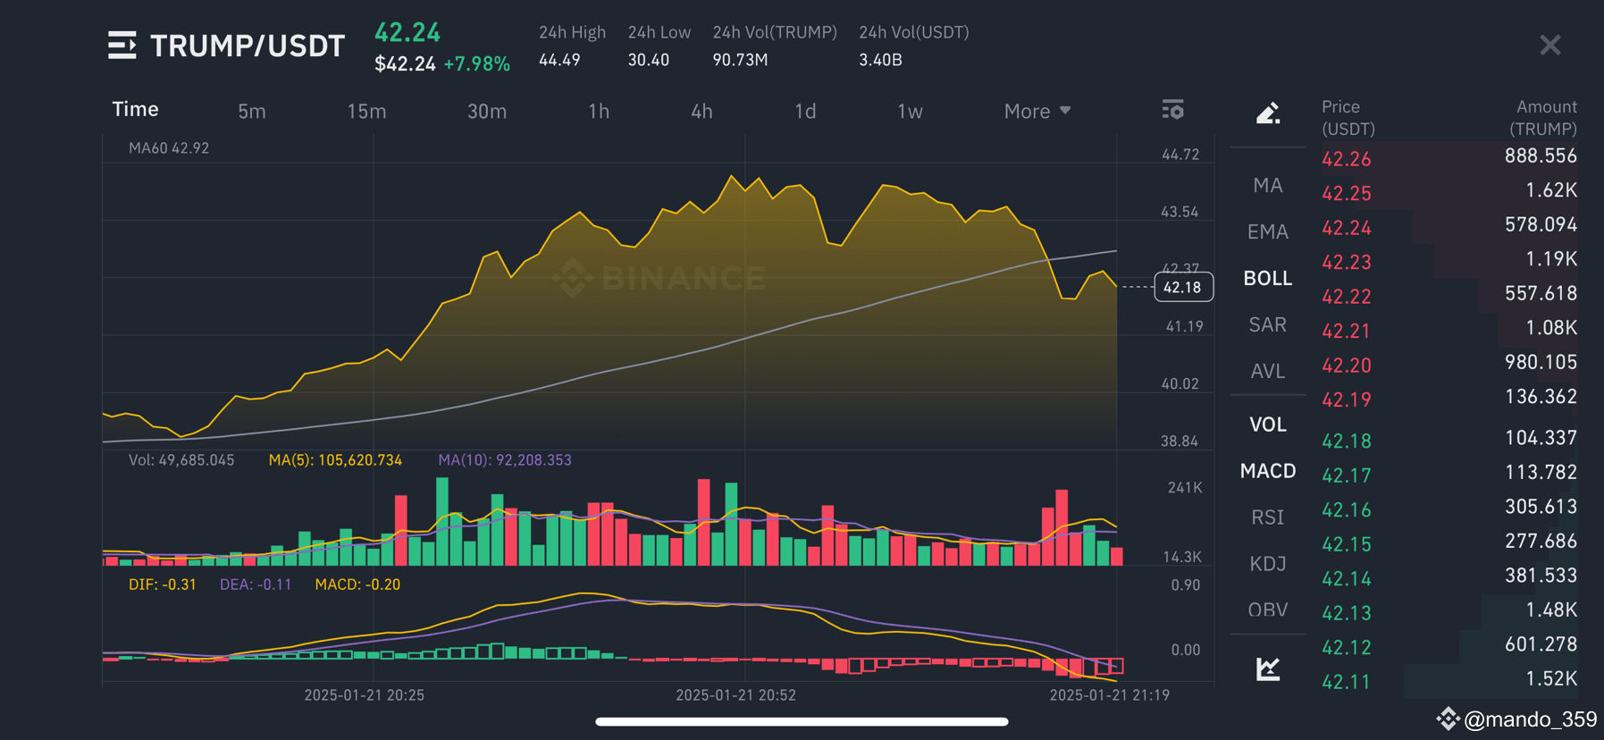Toggle the SAR indicator

(x=1268, y=324)
